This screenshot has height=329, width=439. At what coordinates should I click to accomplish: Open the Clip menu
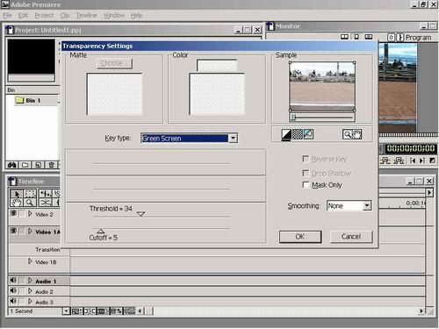65,15
